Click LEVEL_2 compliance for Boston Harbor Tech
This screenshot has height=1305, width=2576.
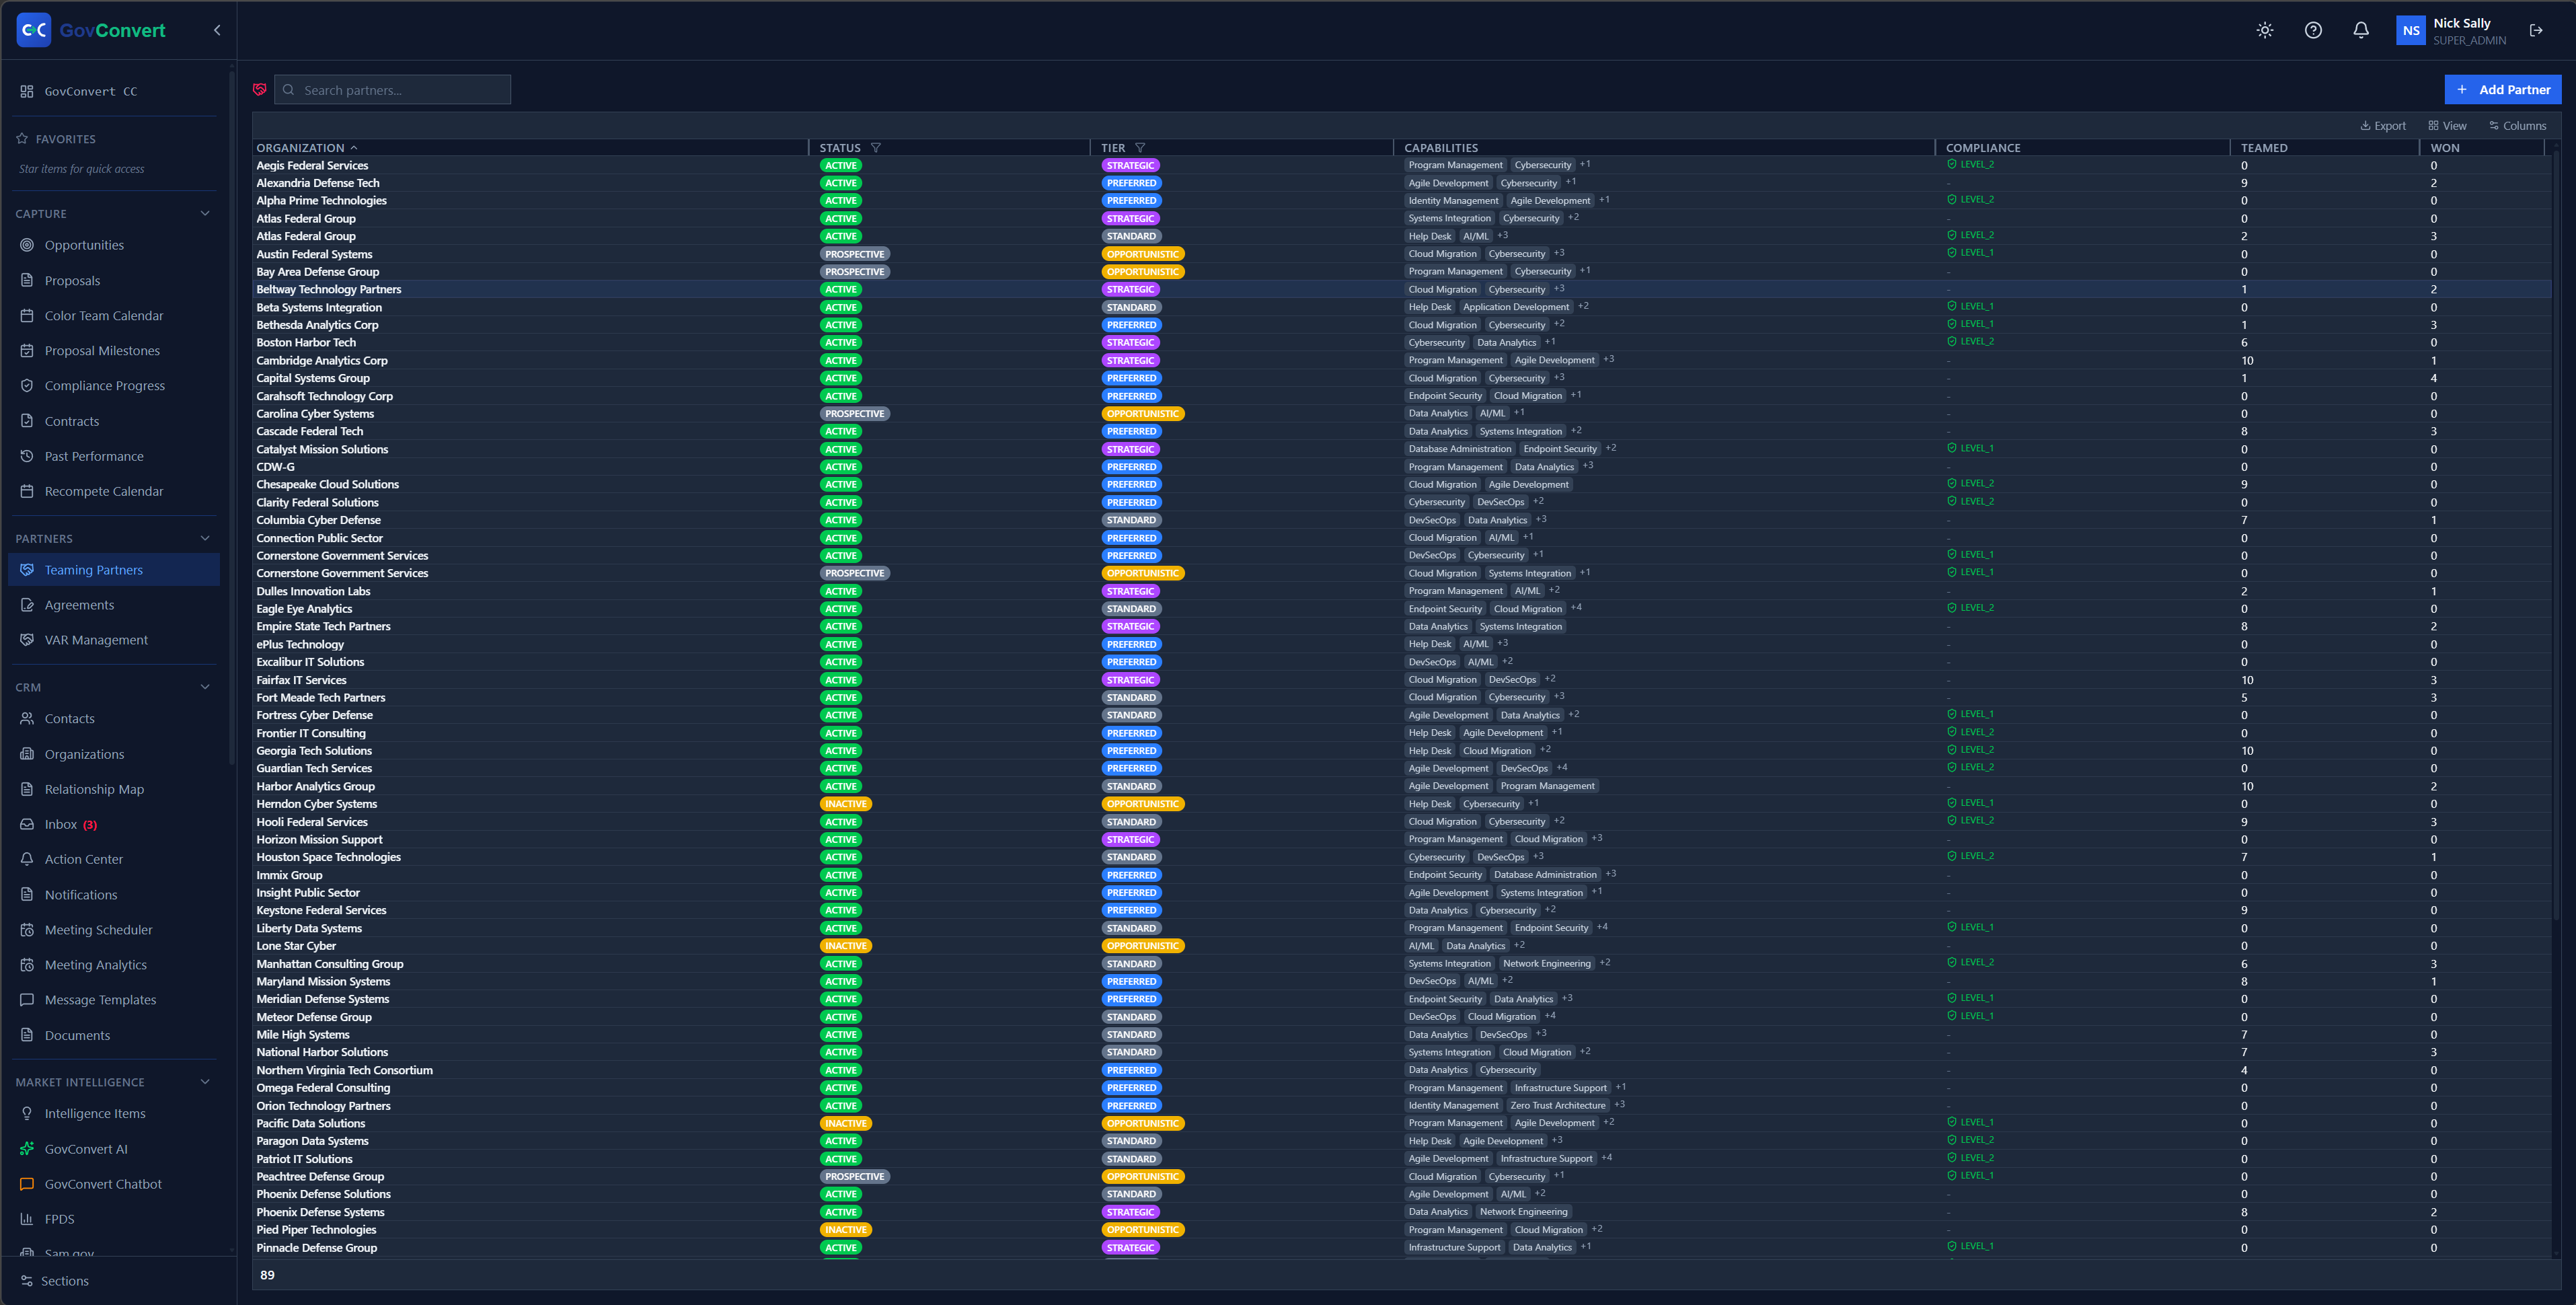(1970, 342)
